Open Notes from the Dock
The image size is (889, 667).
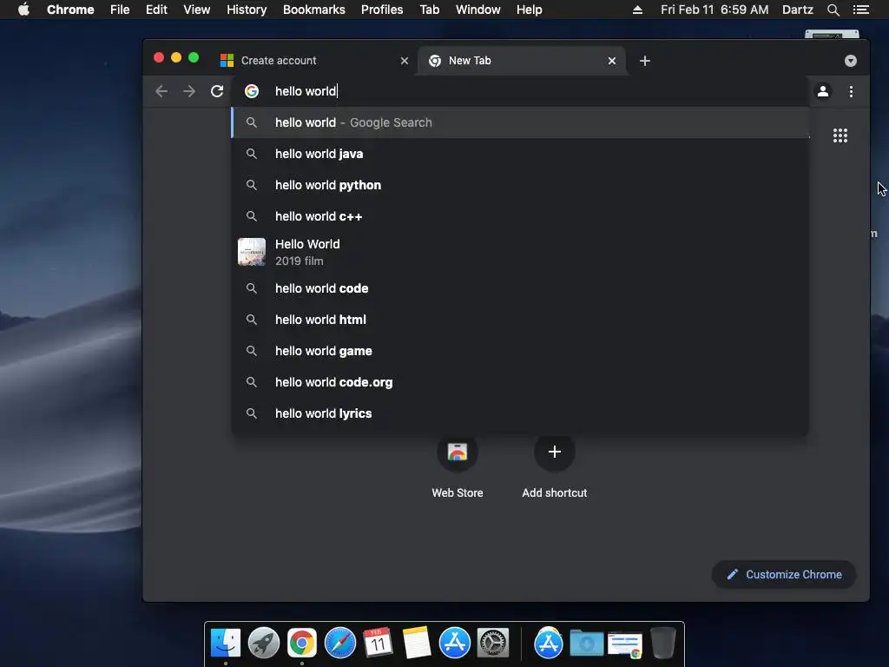[416, 644]
